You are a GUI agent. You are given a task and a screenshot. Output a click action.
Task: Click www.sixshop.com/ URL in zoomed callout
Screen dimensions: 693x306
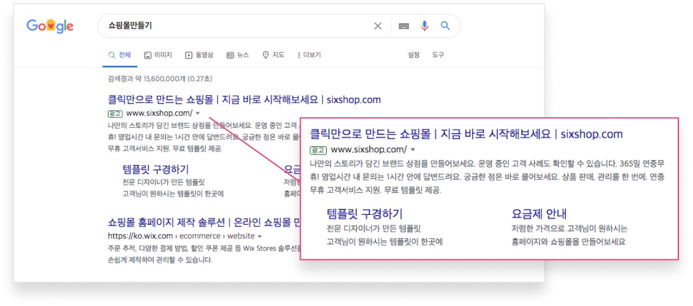point(369,149)
